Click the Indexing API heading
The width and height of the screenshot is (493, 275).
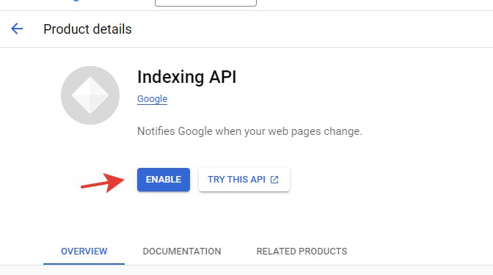tap(187, 77)
